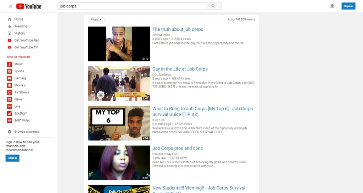Open 'The truth about job corps' title
This screenshot has width=363, height=193.
click(178, 29)
